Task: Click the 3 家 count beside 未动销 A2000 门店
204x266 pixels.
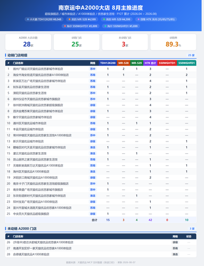Action: pos(192,229)
